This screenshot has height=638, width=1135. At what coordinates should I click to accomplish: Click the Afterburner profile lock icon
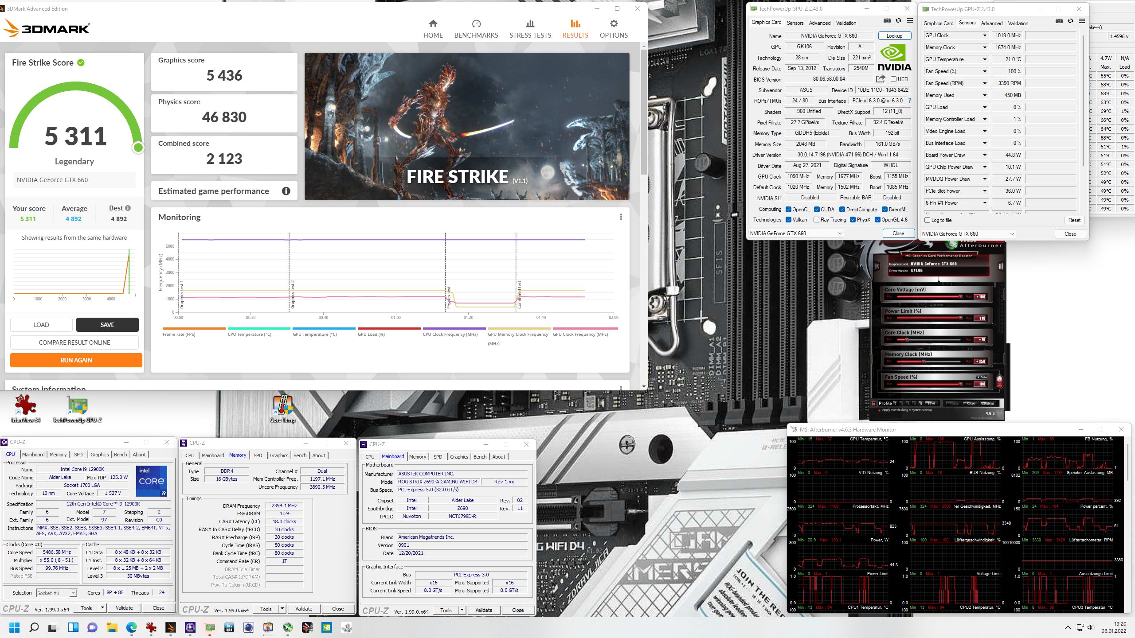(x=874, y=403)
